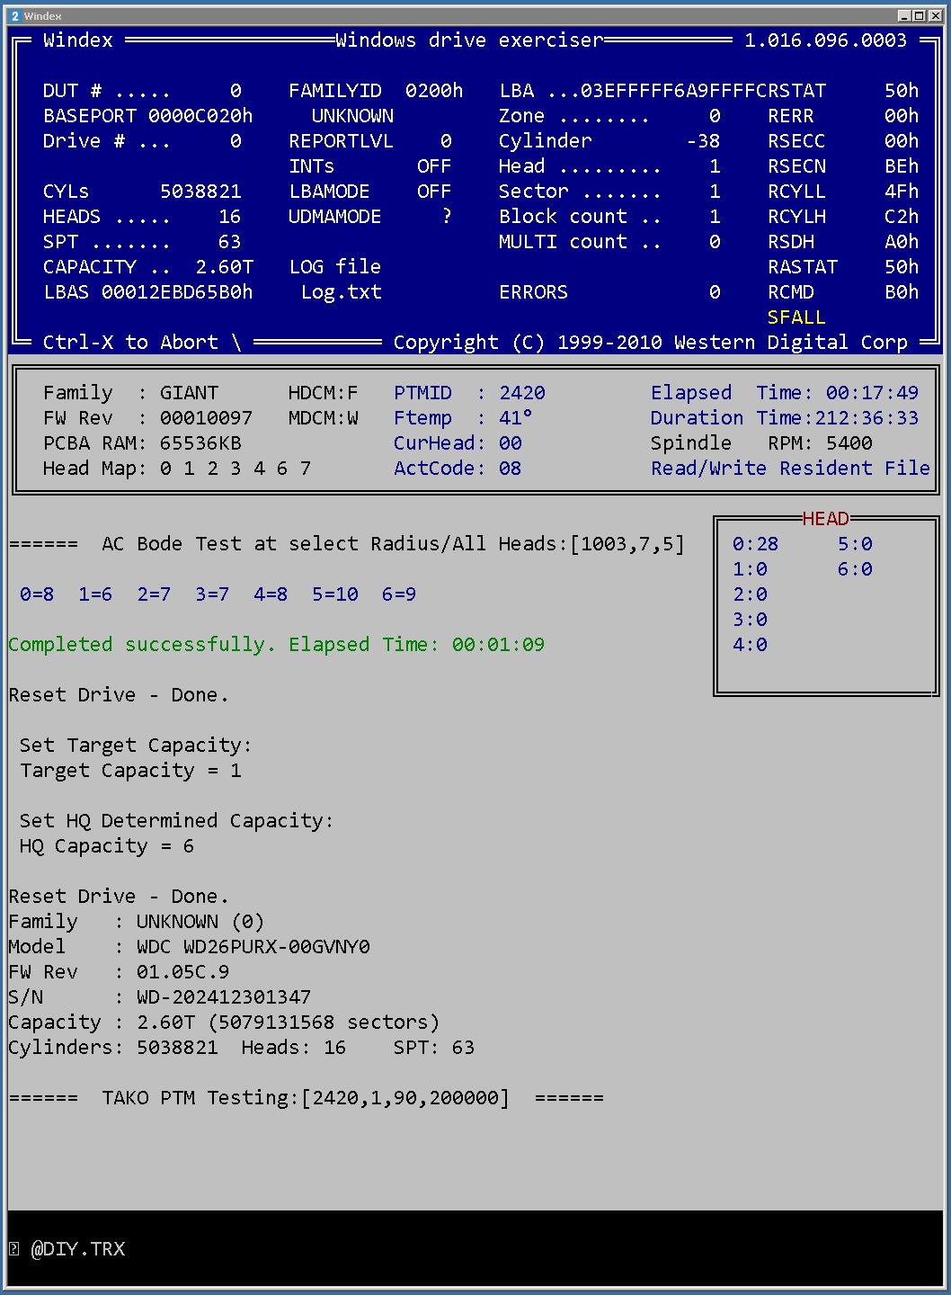This screenshot has height=1295, width=951.
Task: Click the Head Map row
Action: pos(177,469)
